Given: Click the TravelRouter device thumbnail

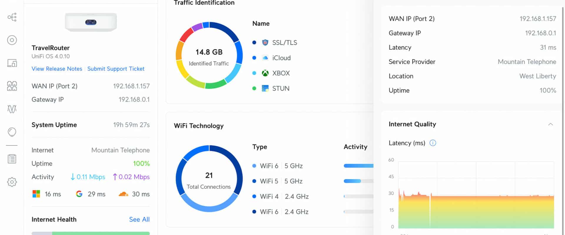Looking at the screenshot, I should (91, 22).
